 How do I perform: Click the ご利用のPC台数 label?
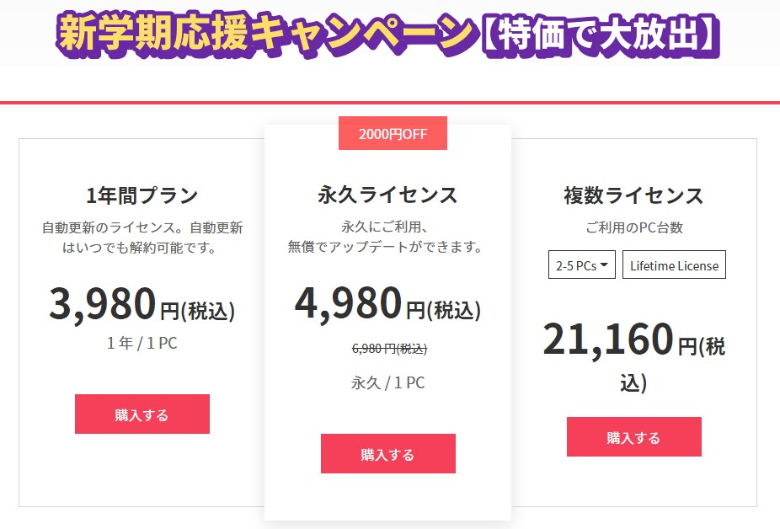coord(634,227)
